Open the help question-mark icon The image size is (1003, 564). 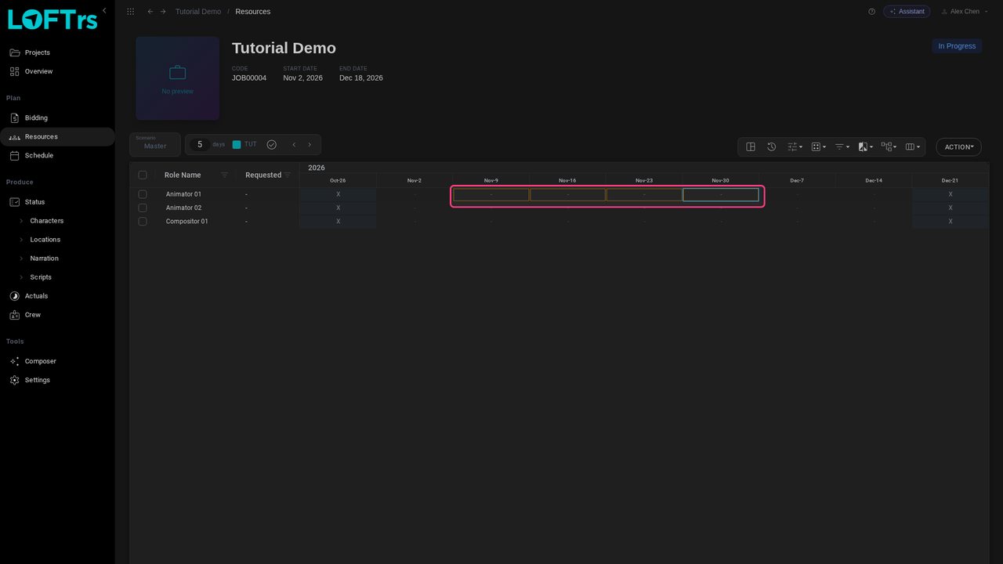coord(871,12)
